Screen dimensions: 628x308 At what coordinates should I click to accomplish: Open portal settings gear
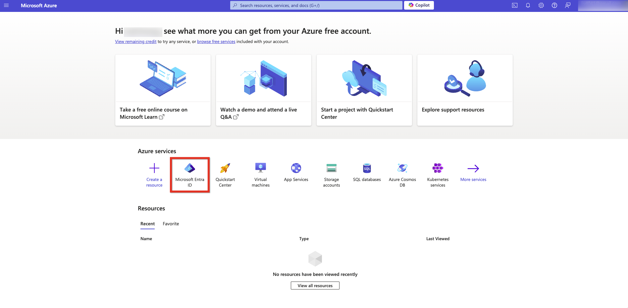pyautogui.click(x=541, y=5)
